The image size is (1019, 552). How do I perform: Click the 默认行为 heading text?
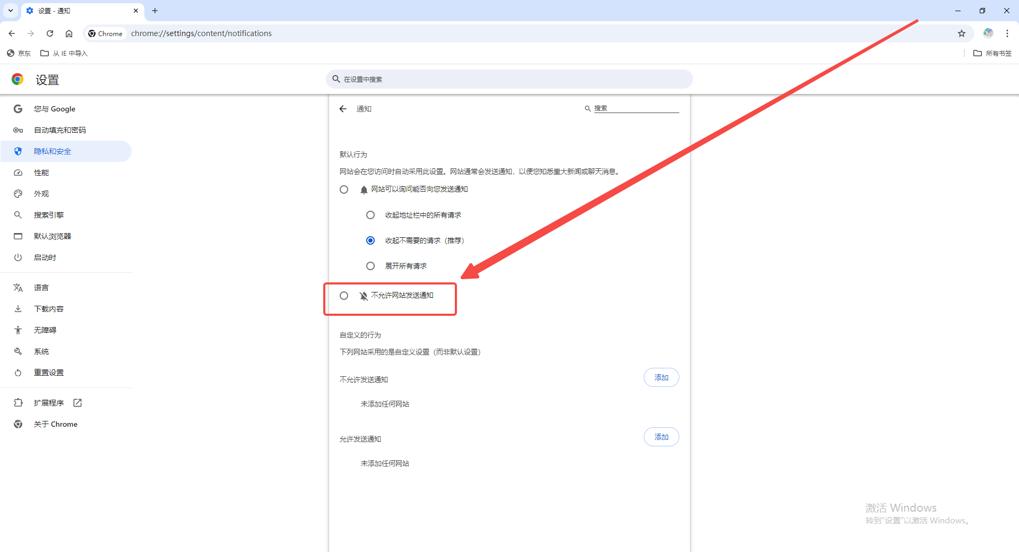353,154
